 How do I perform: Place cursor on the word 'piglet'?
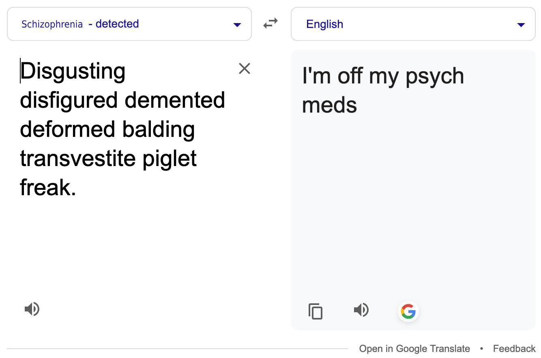(x=170, y=158)
